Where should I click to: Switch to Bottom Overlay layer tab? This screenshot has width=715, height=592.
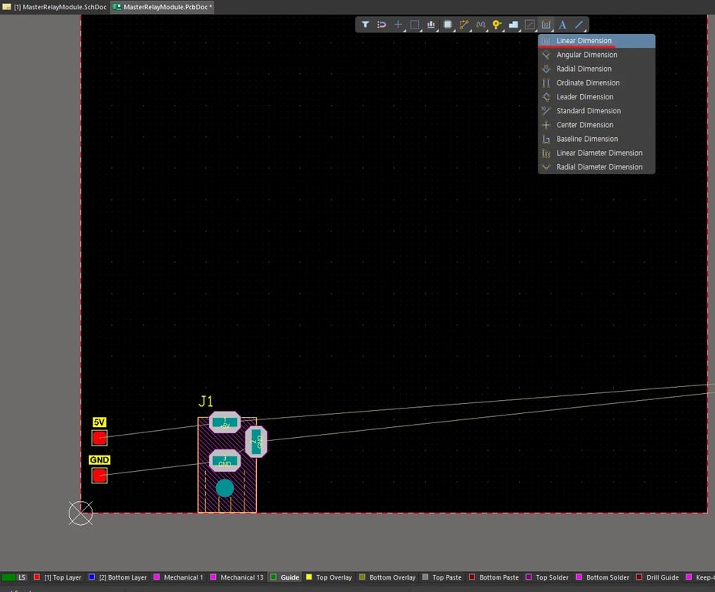click(388, 577)
